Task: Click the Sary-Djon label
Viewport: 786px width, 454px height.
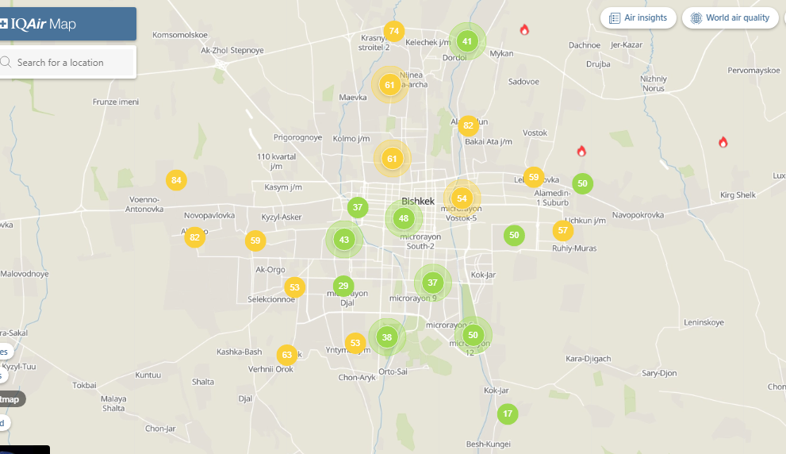Action: (659, 373)
